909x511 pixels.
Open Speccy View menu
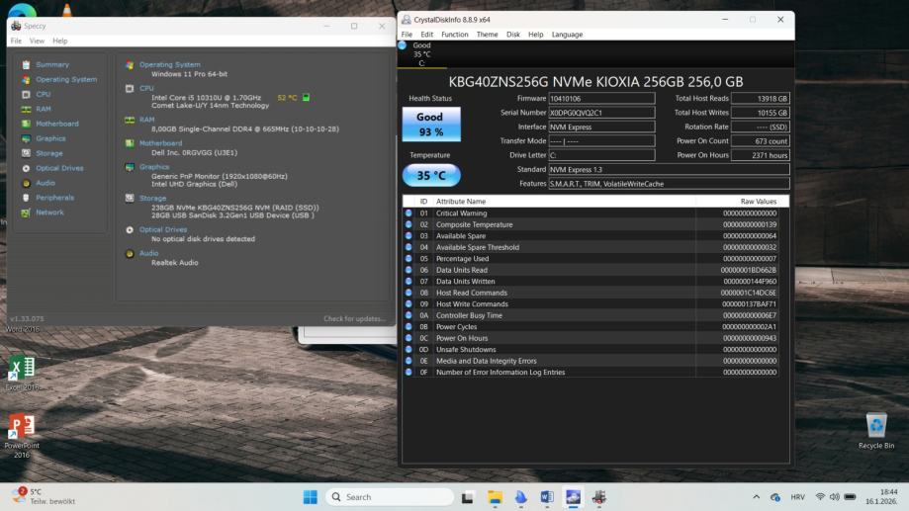(x=37, y=42)
